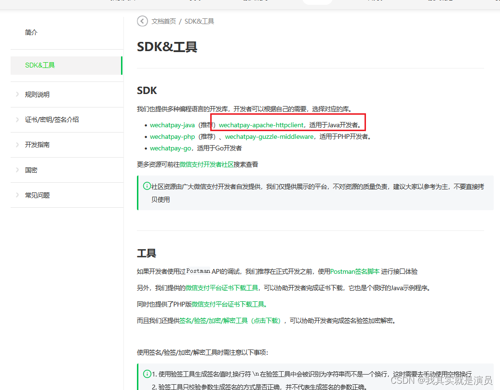Open the 文档首页 breadcrumb link
The image size is (500, 390).
click(163, 21)
